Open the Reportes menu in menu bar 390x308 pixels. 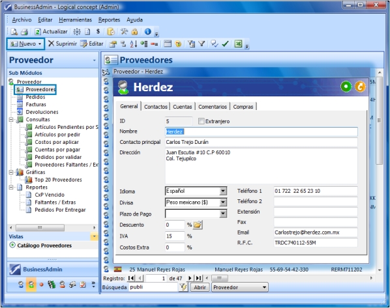pos(109,20)
